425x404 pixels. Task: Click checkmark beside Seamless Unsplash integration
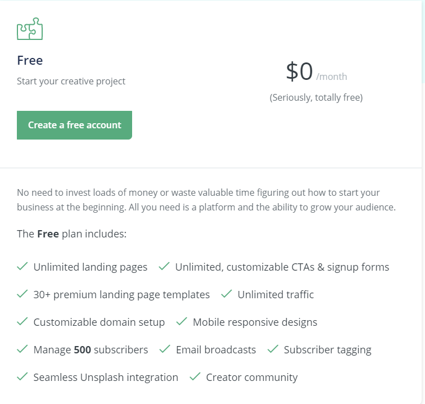click(22, 377)
